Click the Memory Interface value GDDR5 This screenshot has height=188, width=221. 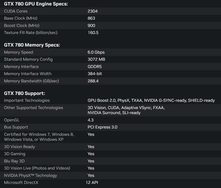point(94,67)
